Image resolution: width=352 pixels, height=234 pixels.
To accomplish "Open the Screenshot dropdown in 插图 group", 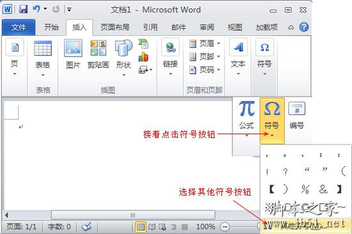I will pyautogui.click(x=145, y=70).
